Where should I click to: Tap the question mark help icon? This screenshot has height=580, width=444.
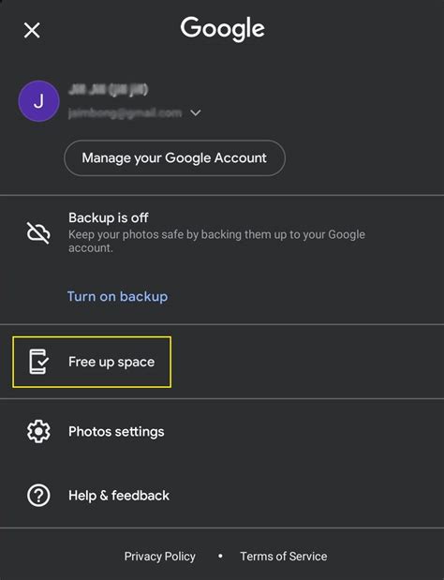click(x=38, y=496)
